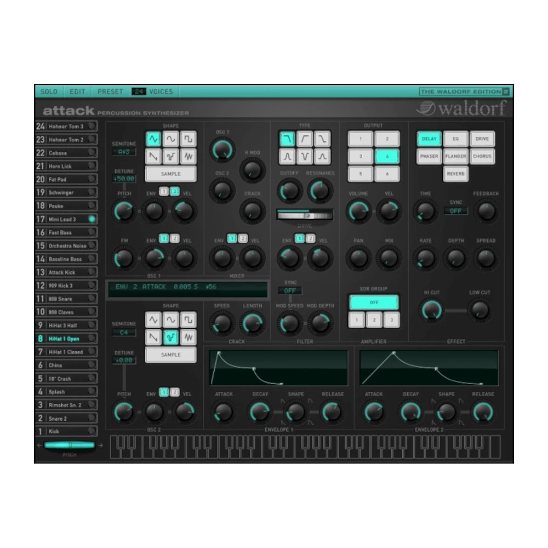Turn off the XOR Group with OFF button
548x548 pixels.
(374, 302)
